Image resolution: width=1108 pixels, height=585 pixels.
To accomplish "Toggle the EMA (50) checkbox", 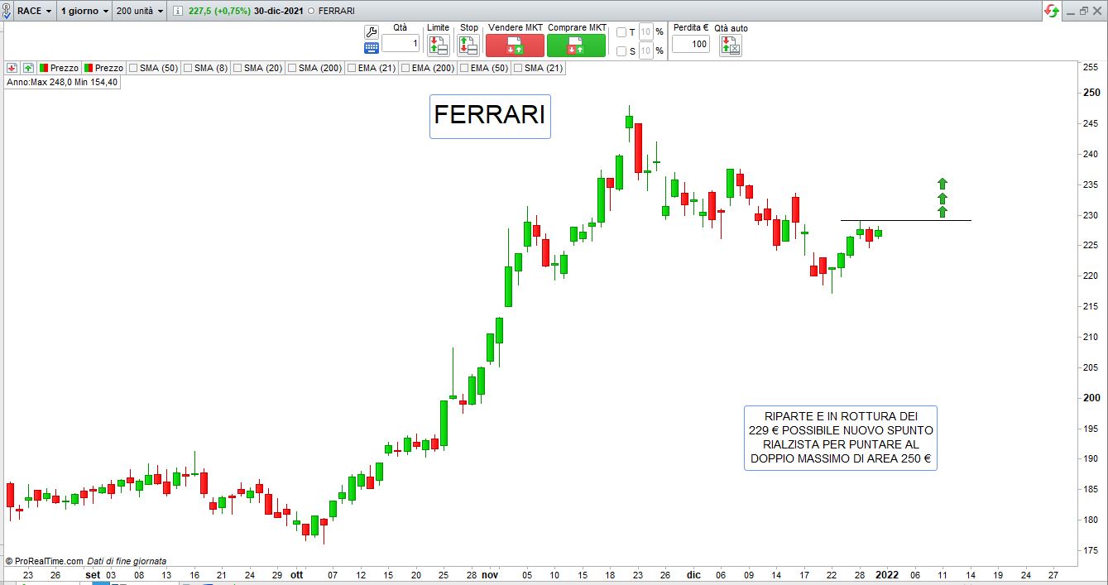I will pos(464,68).
